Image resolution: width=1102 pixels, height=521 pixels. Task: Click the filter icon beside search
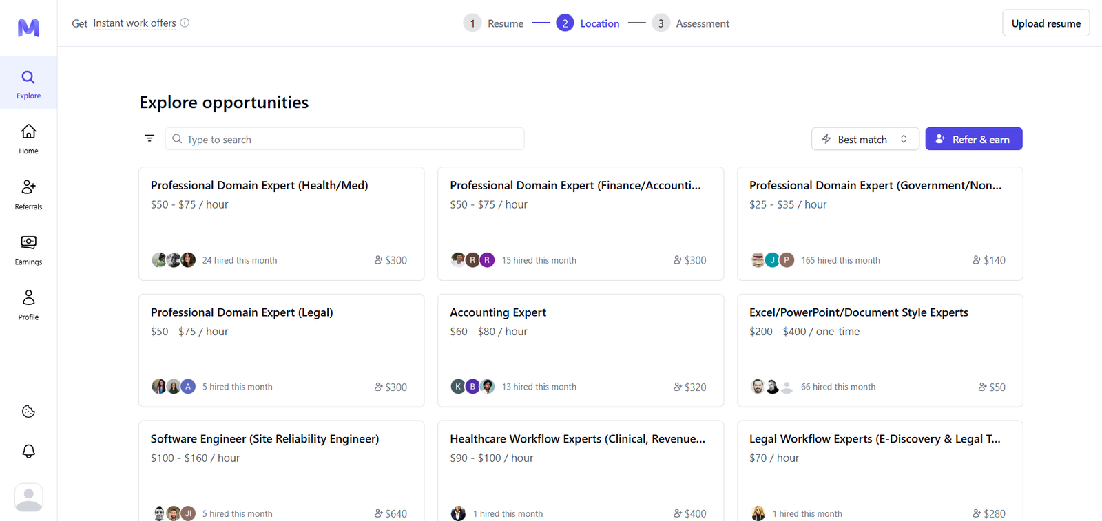[x=149, y=138]
